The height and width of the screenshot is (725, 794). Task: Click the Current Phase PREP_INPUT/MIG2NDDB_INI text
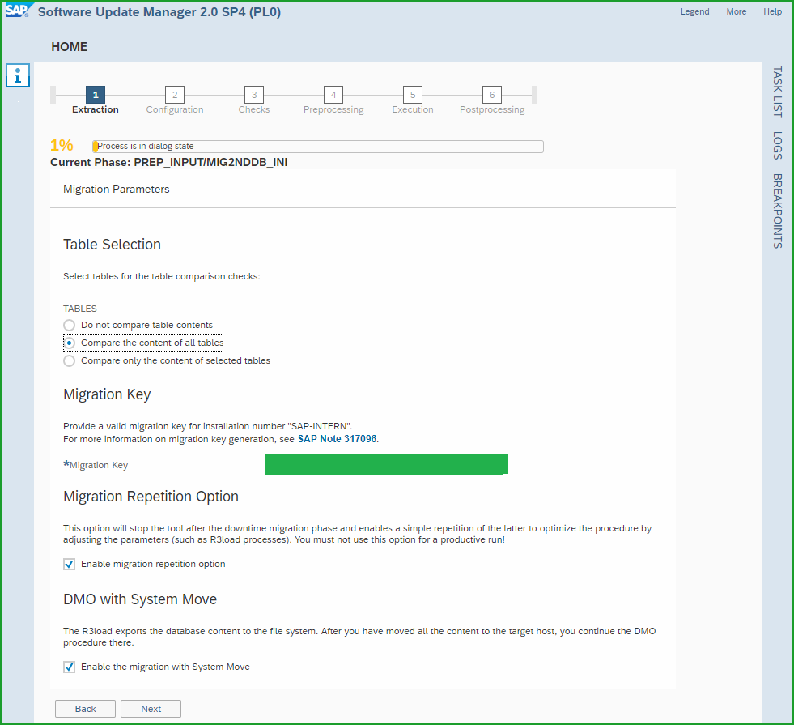point(168,162)
